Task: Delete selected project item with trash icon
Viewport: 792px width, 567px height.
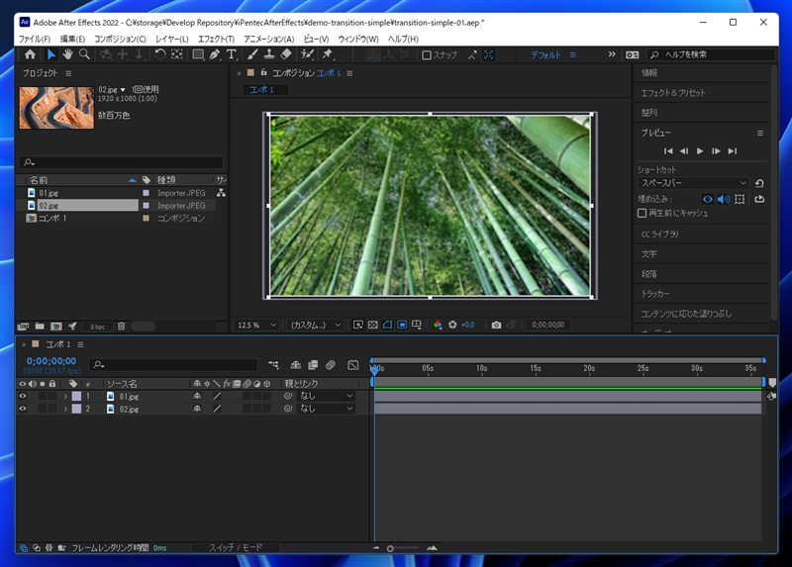Action: 121,327
